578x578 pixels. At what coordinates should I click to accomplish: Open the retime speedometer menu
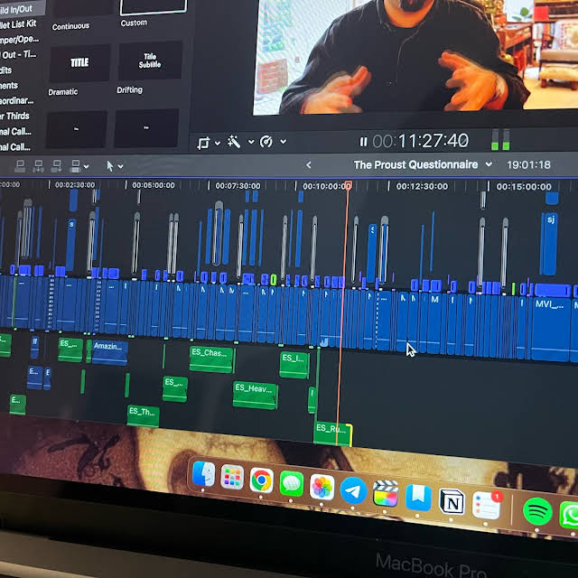click(x=266, y=142)
